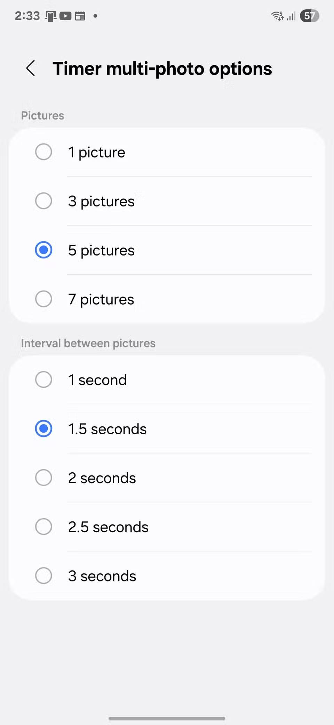Select the 1 picture radio button

pos(44,152)
